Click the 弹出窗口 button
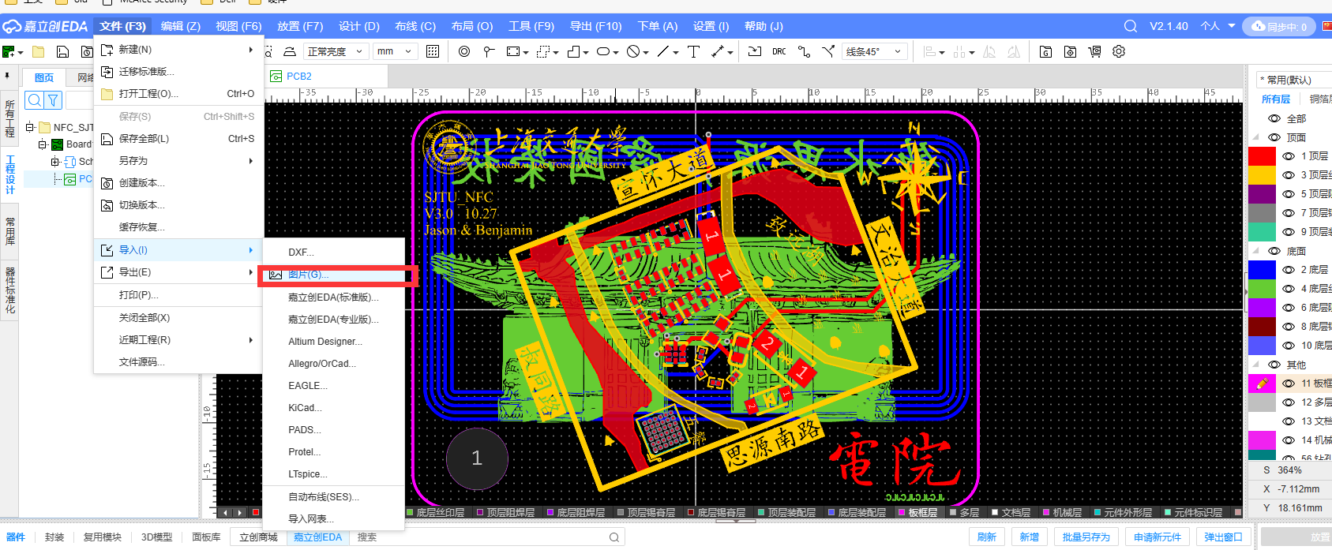This screenshot has height=550, width=1332. 1223,537
